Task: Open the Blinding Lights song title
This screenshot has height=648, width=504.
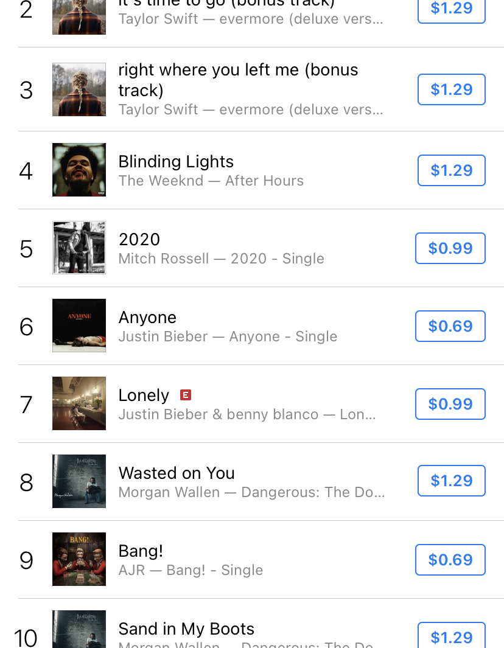Action: pyautogui.click(x=176, y=162)
